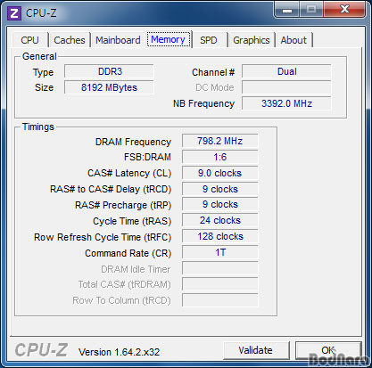Confirm with the OK button
Screen dimensions: 372x368
(328, 350)
